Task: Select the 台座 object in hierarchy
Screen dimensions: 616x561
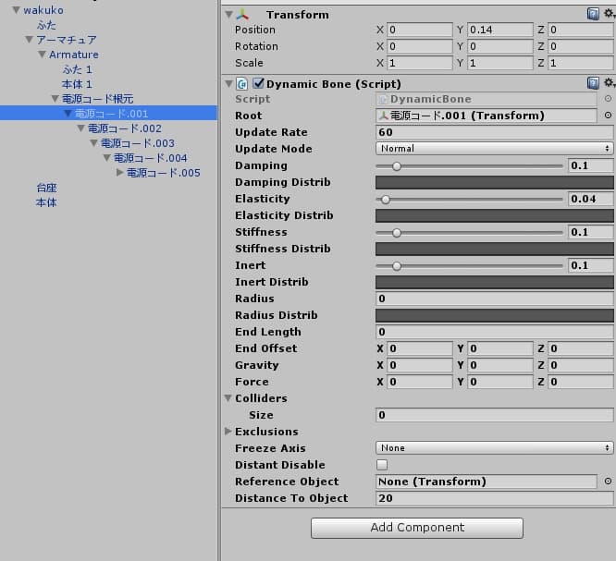Action: (46, 188)
